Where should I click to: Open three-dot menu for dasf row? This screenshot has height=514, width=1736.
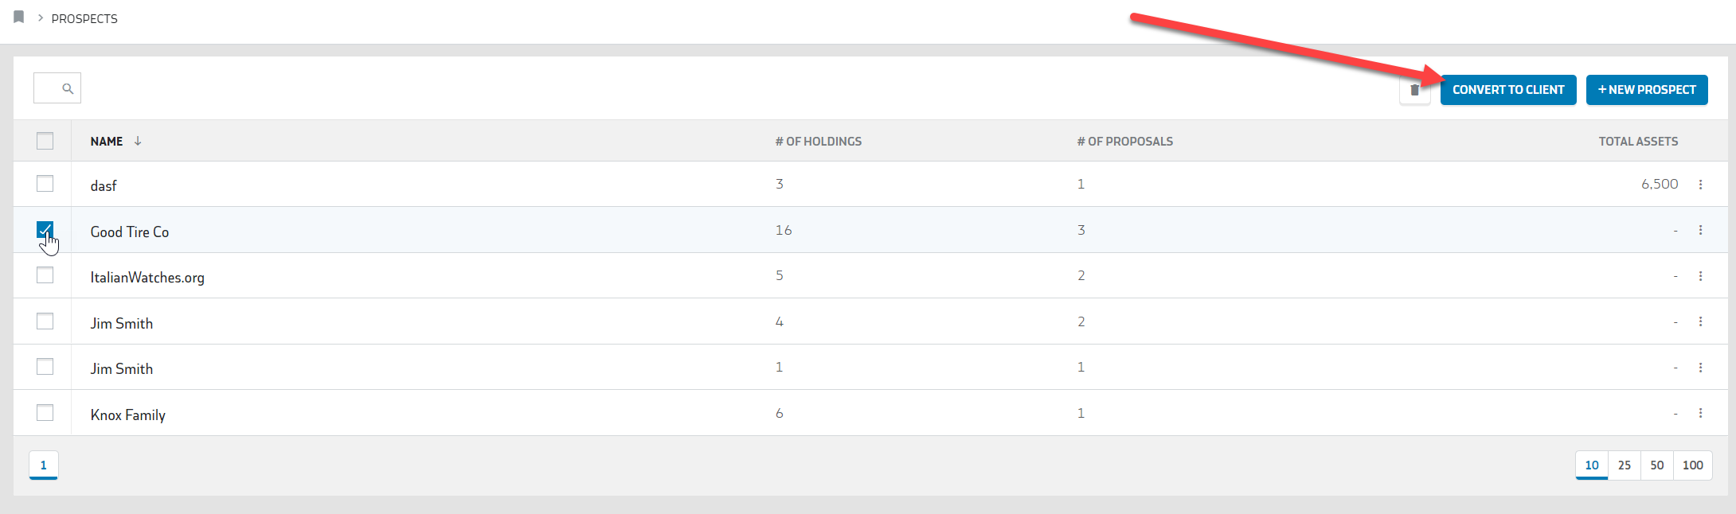1700,185
